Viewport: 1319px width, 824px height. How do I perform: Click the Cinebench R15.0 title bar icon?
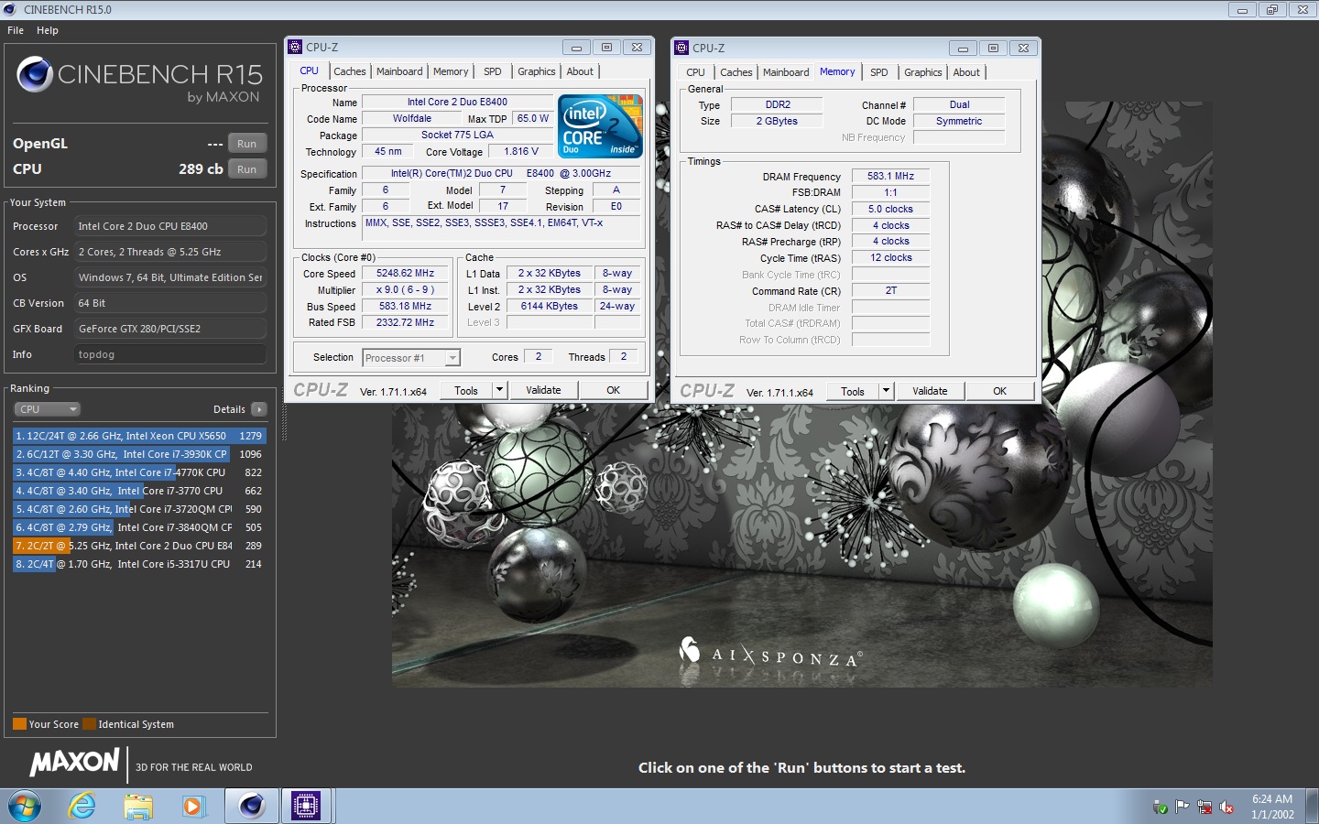click(9, 9)
